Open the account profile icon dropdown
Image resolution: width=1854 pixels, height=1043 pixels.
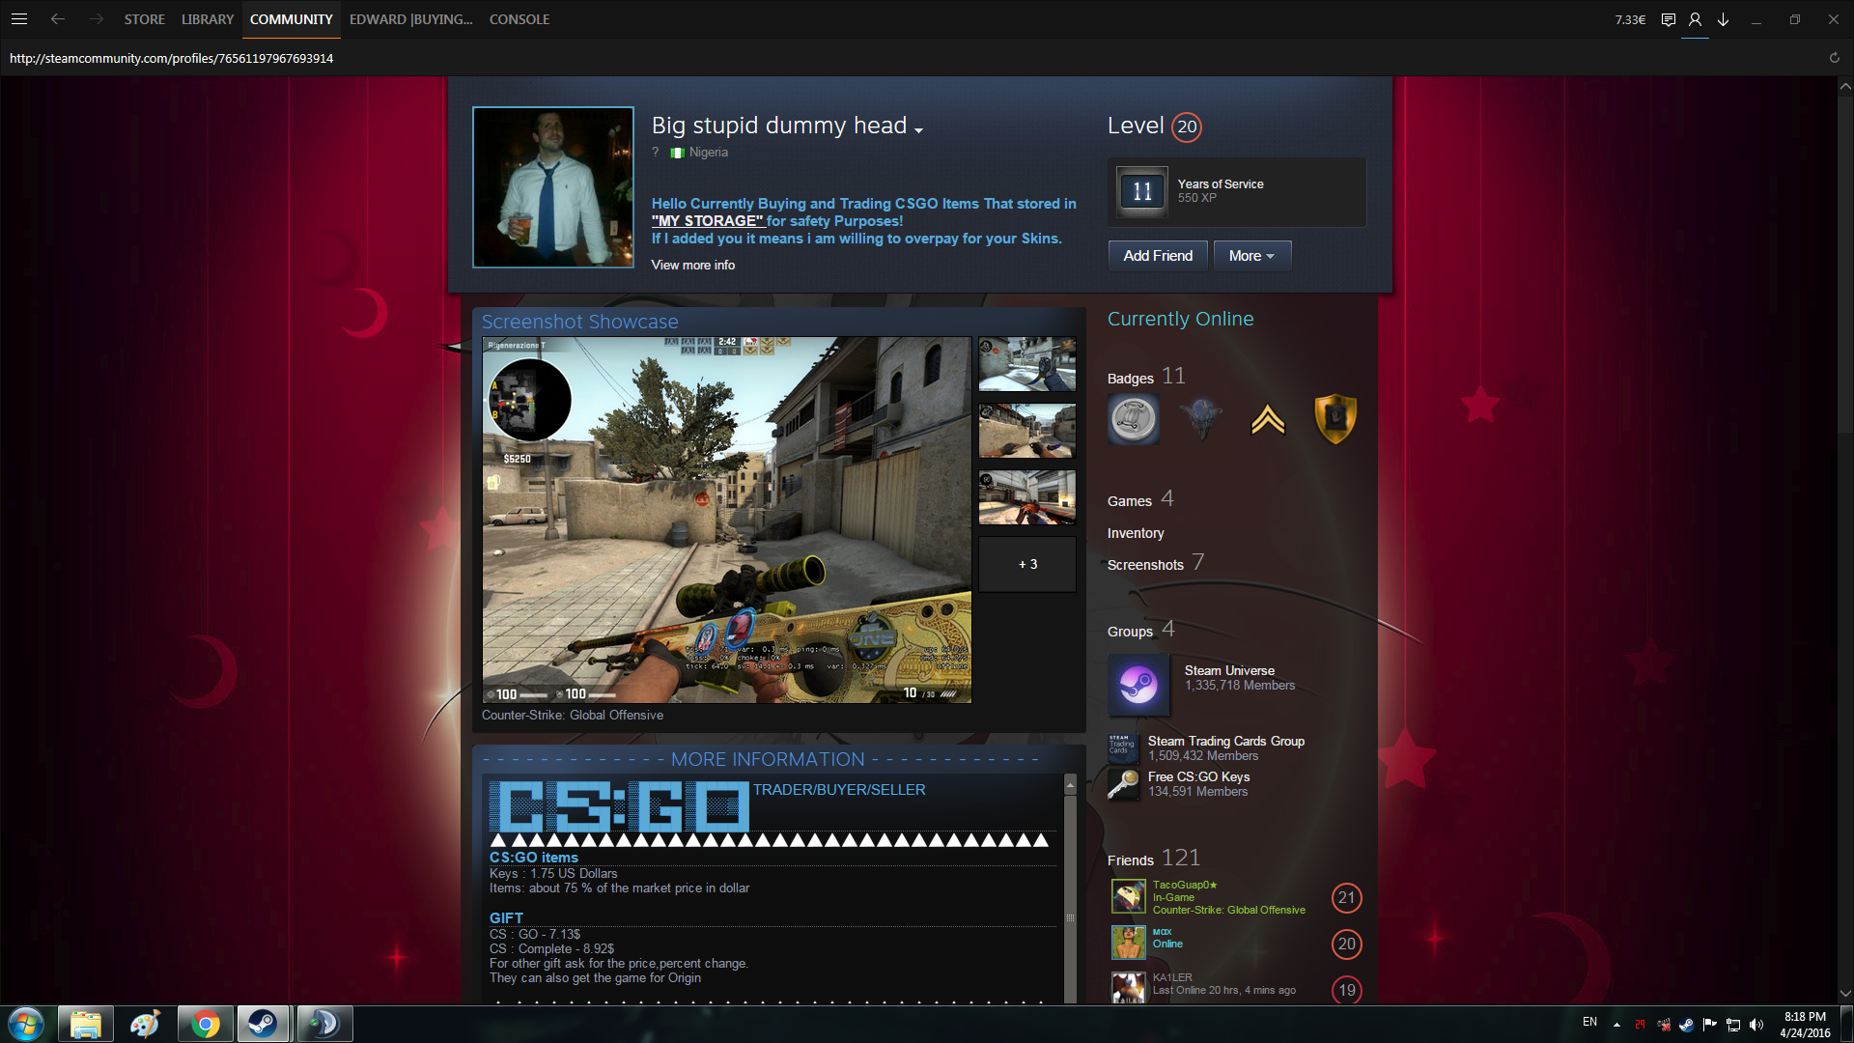[x=1695, y=19]
